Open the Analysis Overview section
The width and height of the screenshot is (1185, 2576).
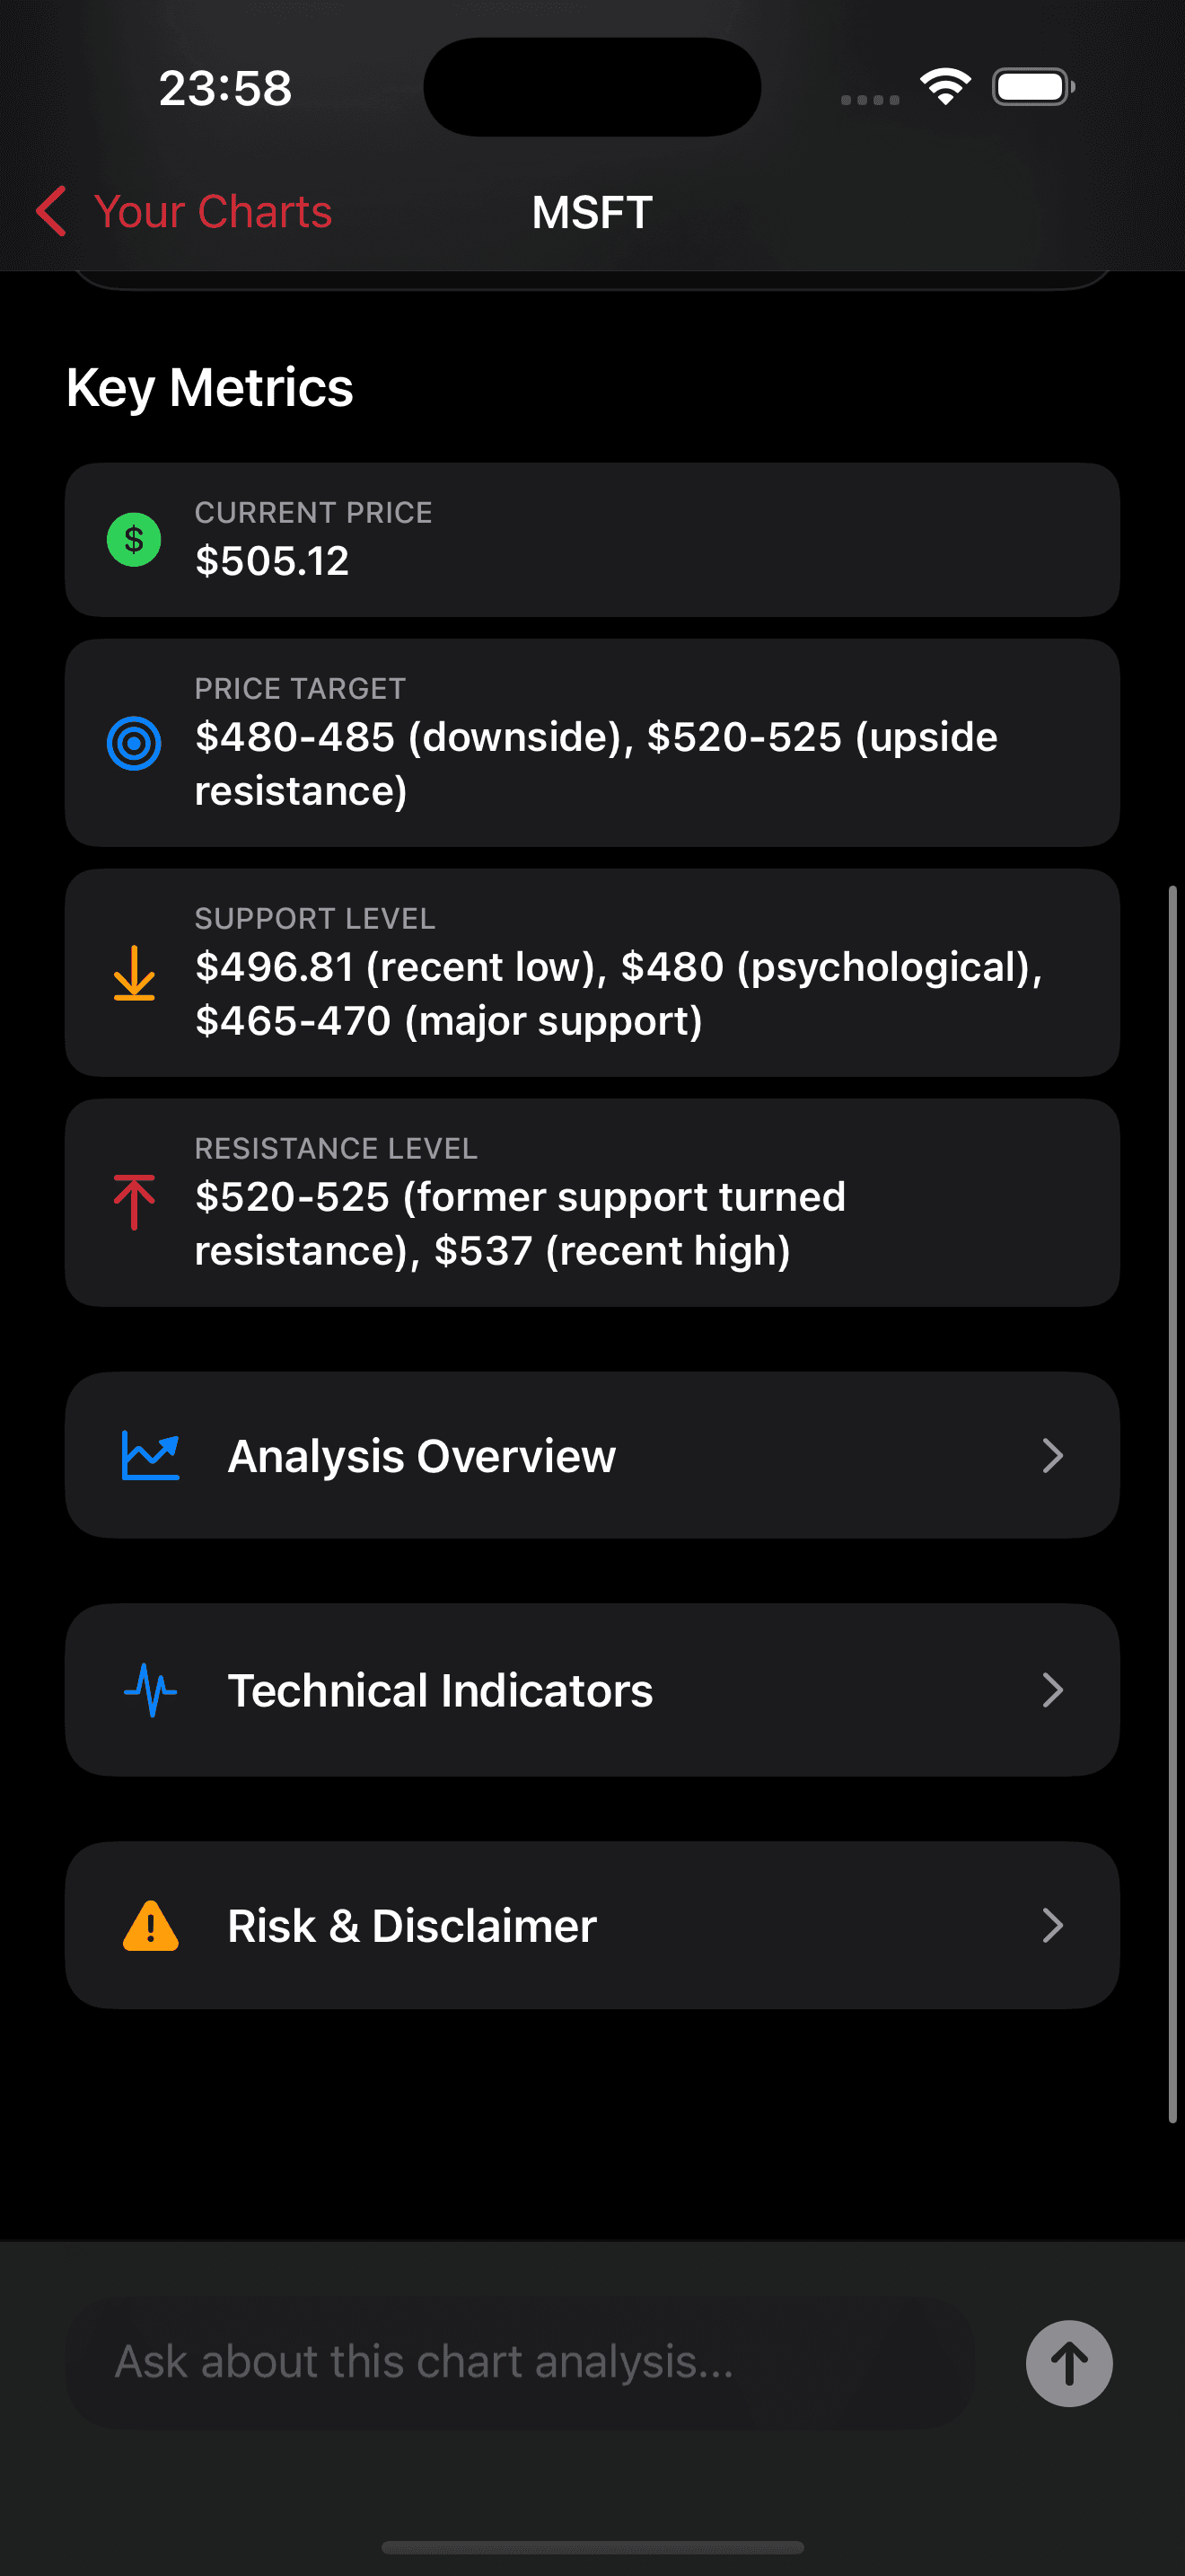coord(422,1456)
